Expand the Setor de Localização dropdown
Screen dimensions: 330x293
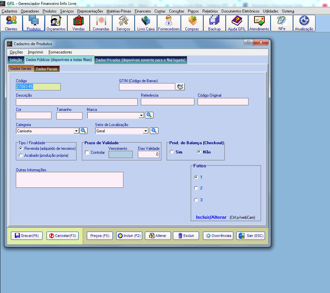point(146,131)
